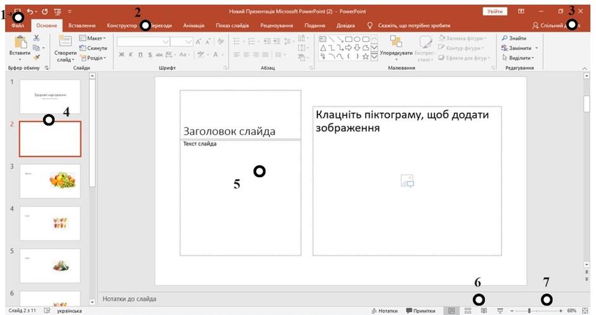Click the Redo icon in Quick Access Toolbar
The width and height of the screenshot is (596, 315).
[44, 12]
